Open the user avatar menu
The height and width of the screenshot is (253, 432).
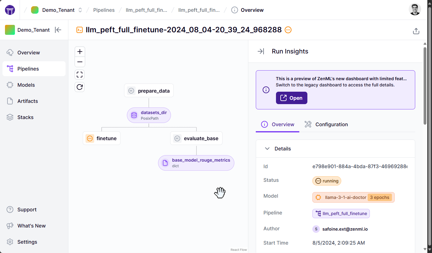click(x=415, y=10)
